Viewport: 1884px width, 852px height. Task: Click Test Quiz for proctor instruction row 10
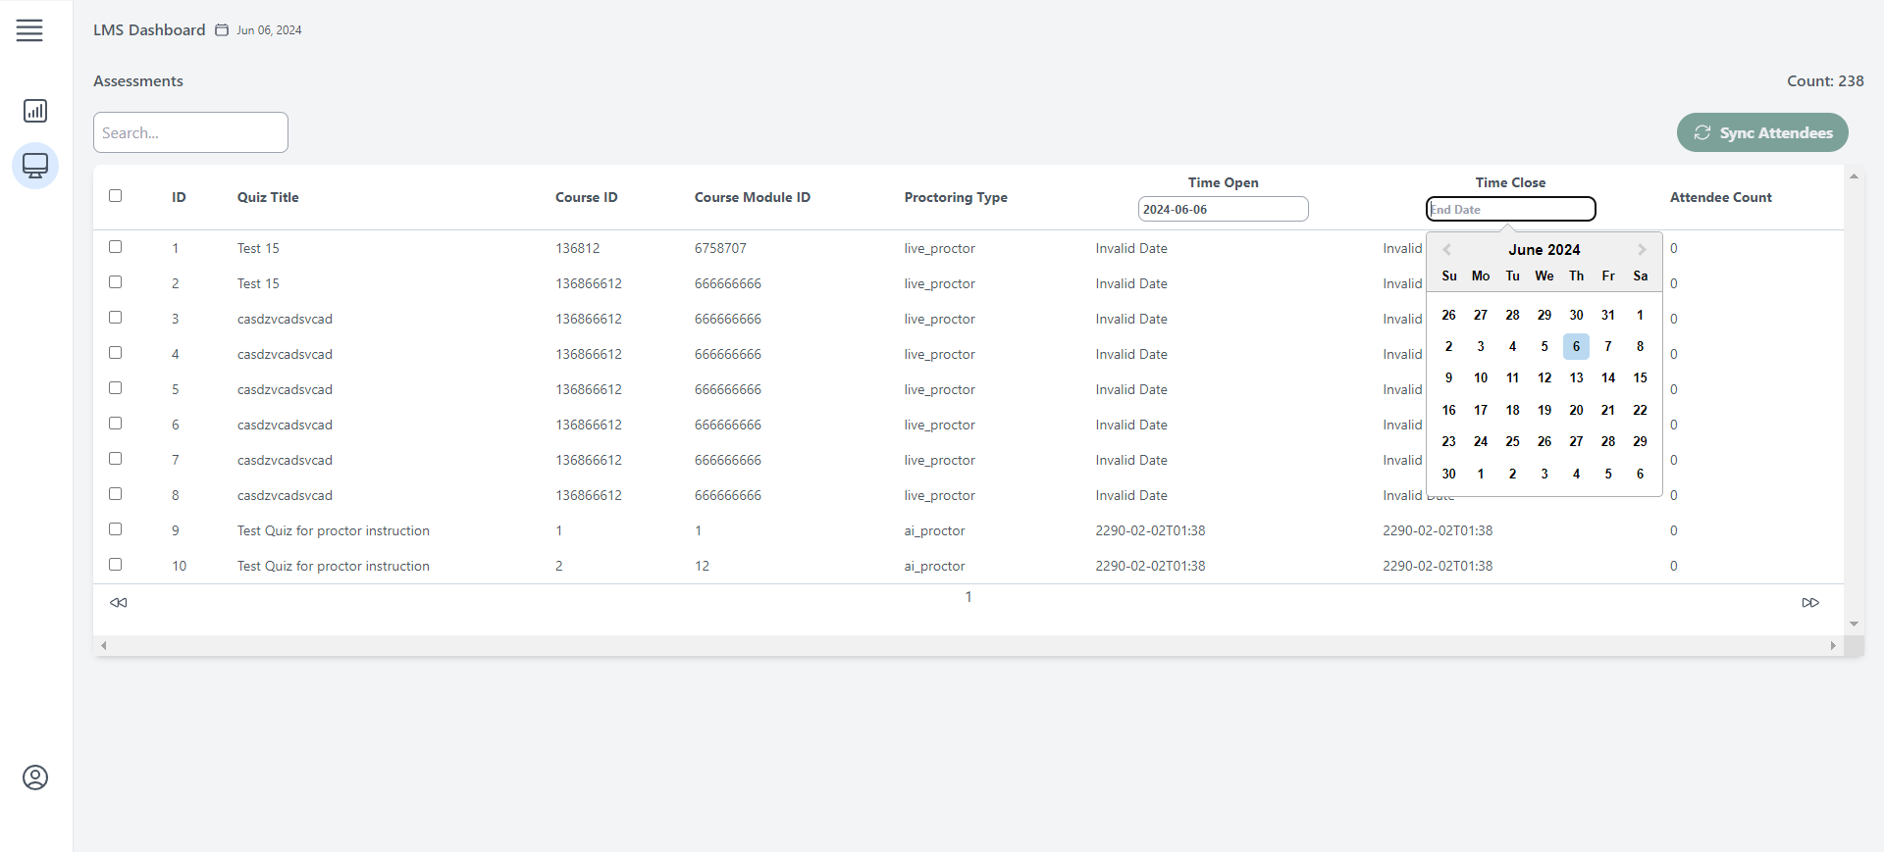coord(334,566)
